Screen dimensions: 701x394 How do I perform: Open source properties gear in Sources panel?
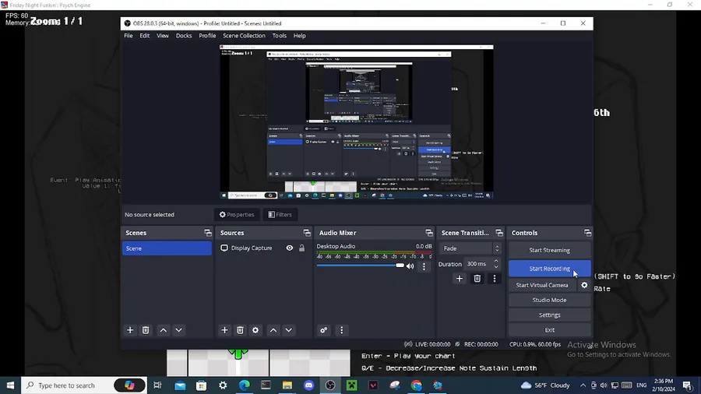pyautogui.click(x=255, y=330)
